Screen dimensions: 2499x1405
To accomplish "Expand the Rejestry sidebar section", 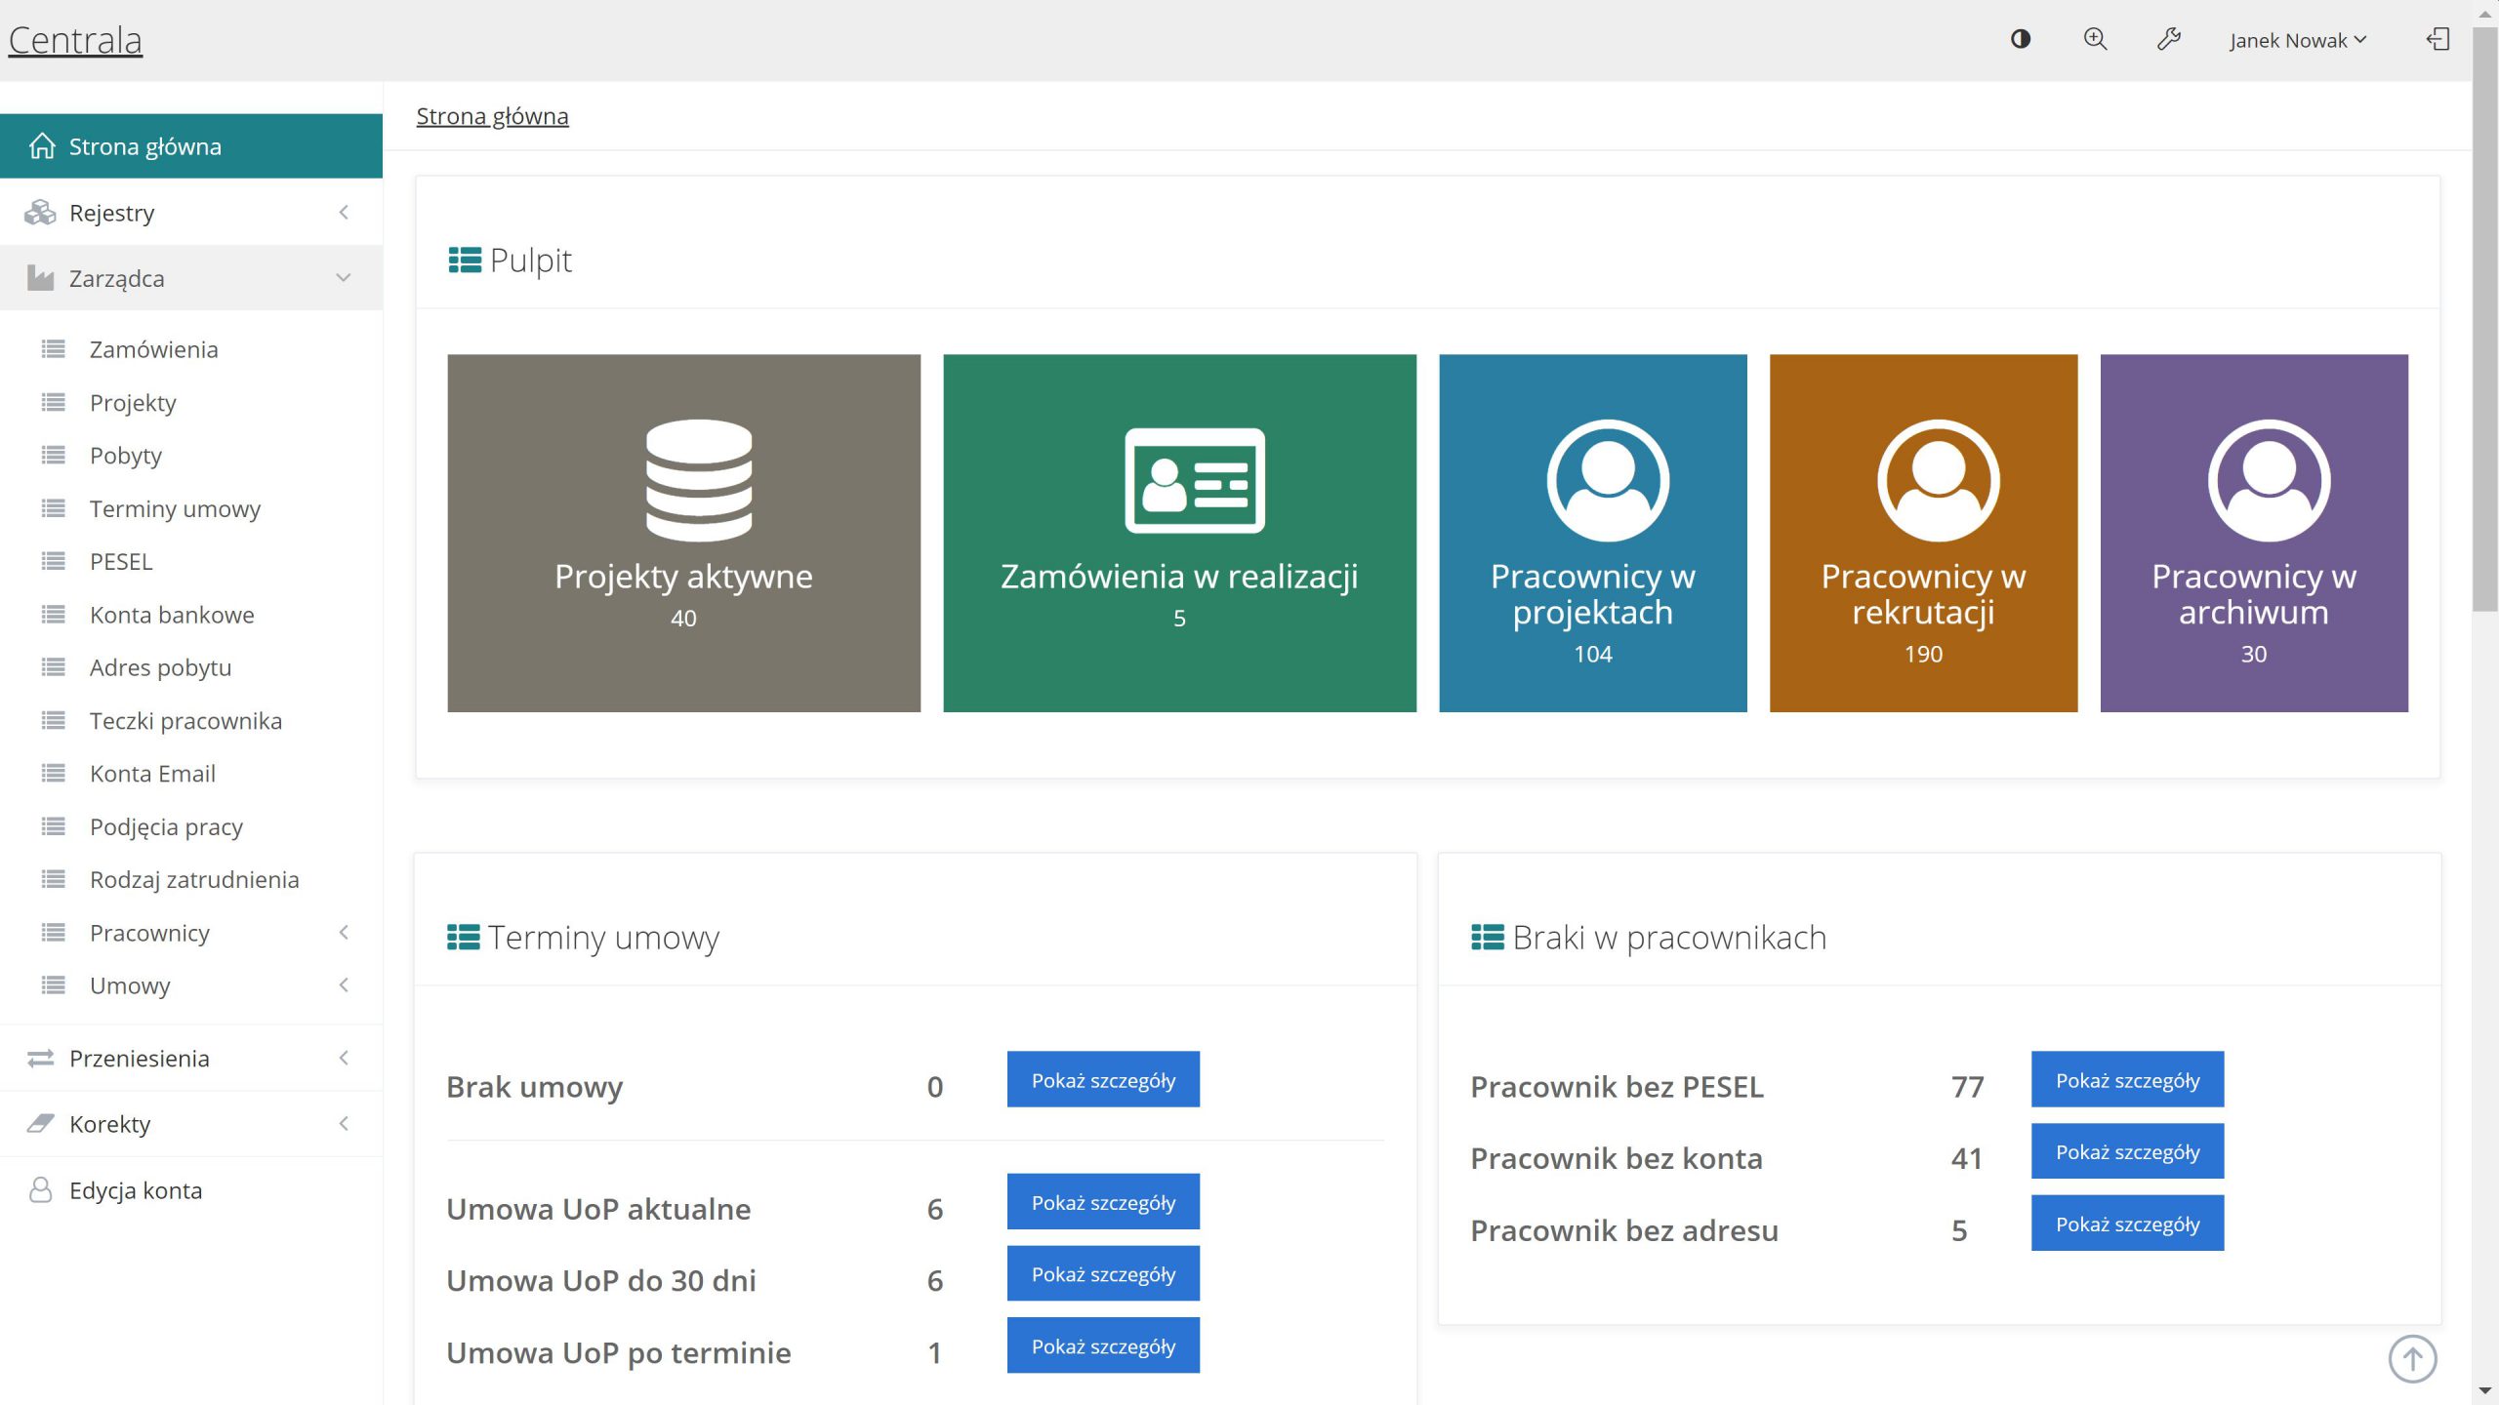I will tap(191, 213).
